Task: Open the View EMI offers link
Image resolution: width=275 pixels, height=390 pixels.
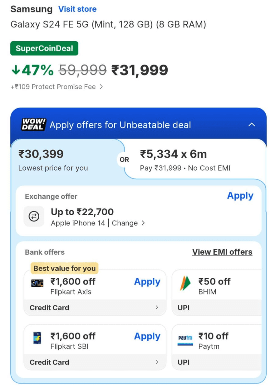Action: 222,252
